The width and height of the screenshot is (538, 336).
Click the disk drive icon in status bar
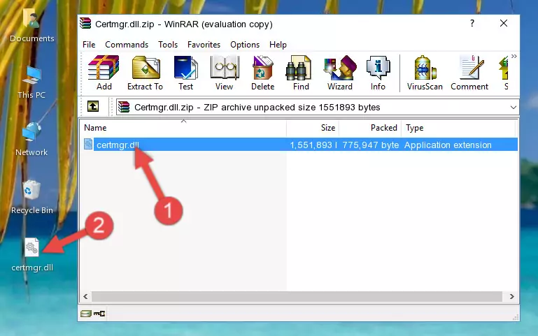click(x=86, y=313)
